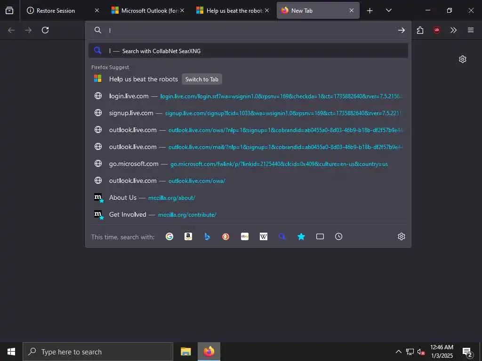Search this time with Wikipedia
Viewport: 482px width, 361px height.
(x=264, y=236)
